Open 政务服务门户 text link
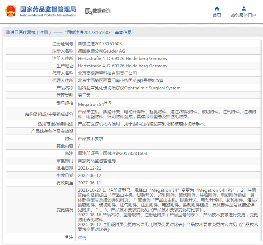The height and width of the screenshot is (245, 263). point(243,15)
